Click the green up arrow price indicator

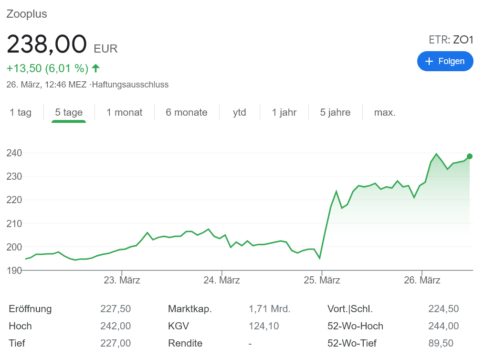[x=95, y=68]
